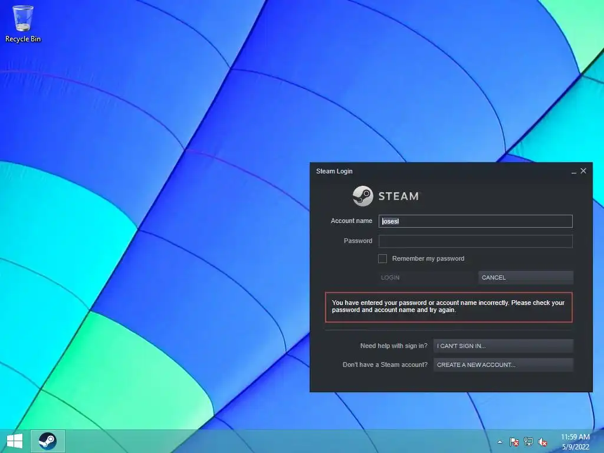Click "Don't have a Steam account?" label
This screenshot has width=604, height=453.
coord(385,365)
